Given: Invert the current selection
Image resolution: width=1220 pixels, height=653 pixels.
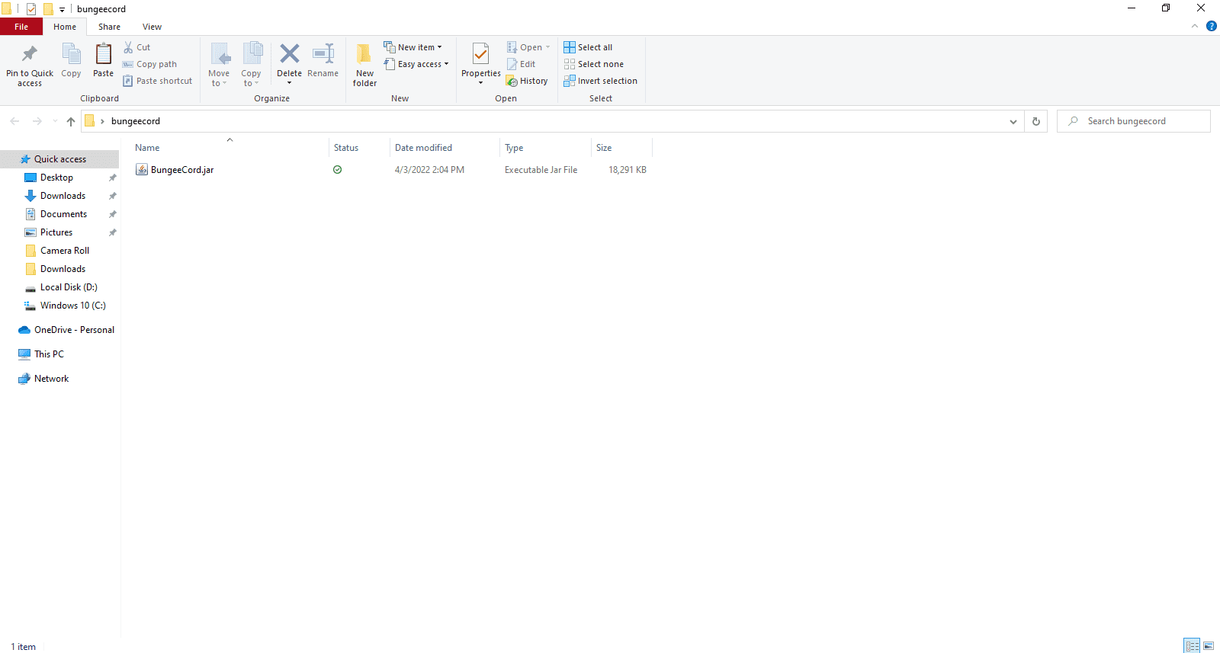Looking at the screenshot, I should coord(601,81).
